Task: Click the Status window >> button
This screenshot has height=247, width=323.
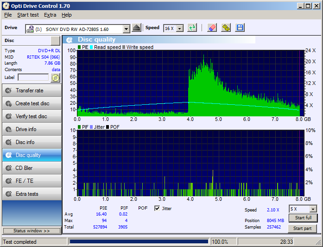Action: [x=32, y=231]
